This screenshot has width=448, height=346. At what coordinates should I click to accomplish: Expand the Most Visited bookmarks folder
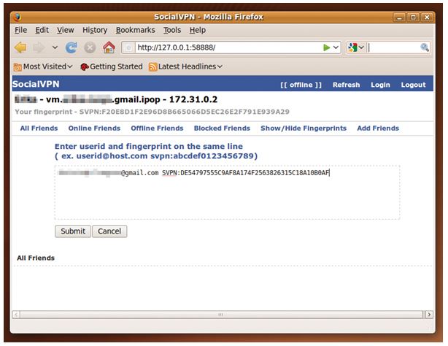(x=43, y=66)
